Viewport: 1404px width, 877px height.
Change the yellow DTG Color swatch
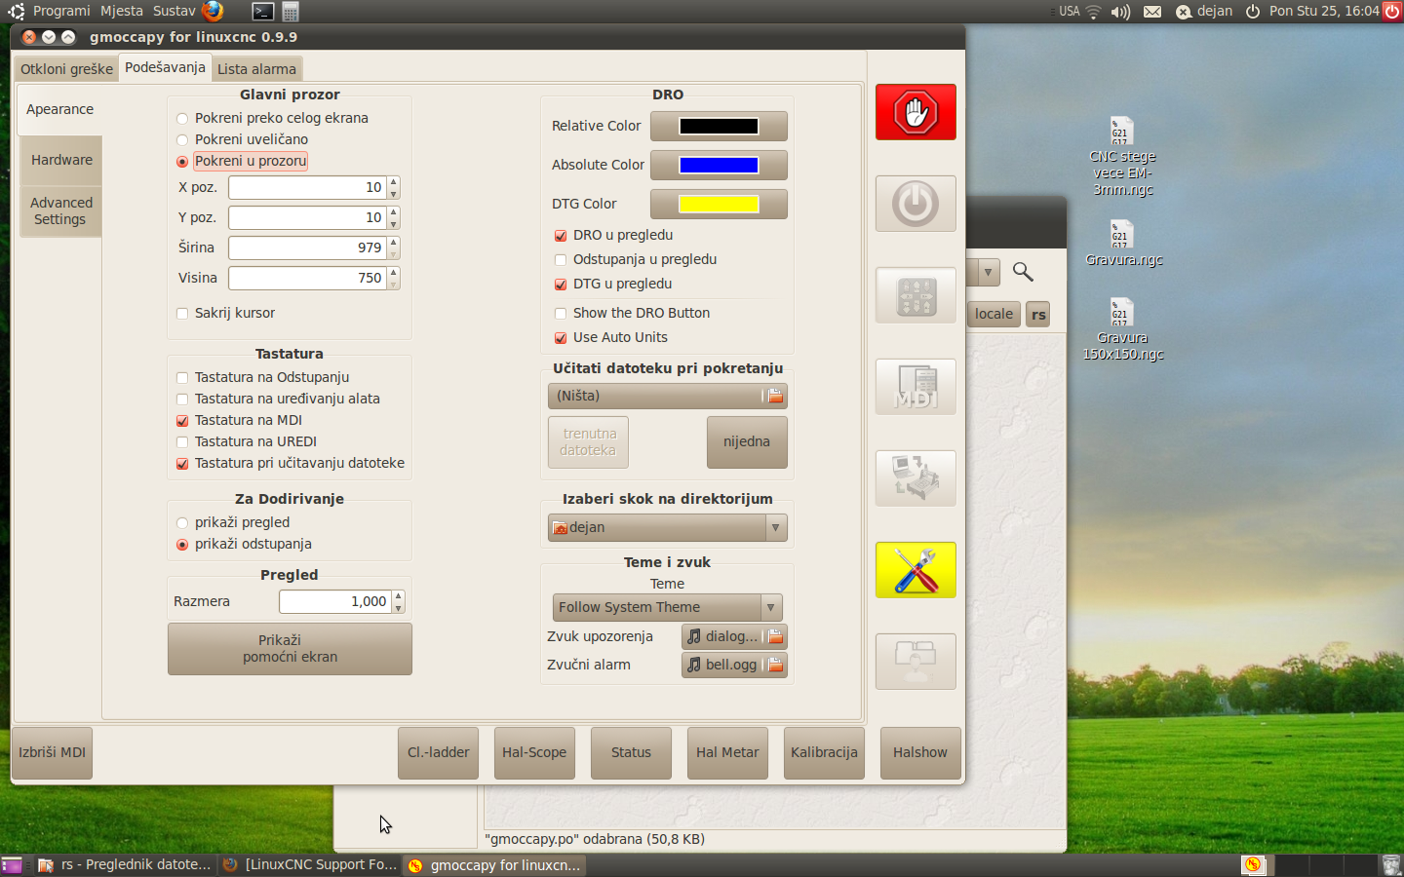click(x=719, y=204)
